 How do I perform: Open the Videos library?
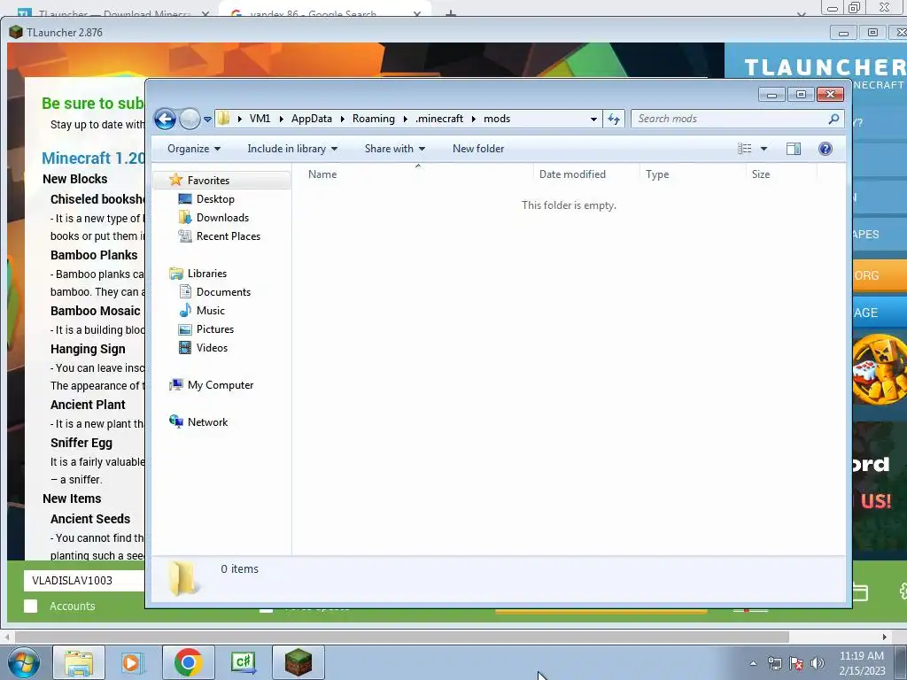pos(212,347)
